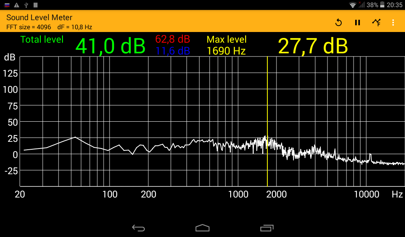Click the blue '11,6 dB' minimum value
Screen dimensions: 405x237
(x=172, y=51)
